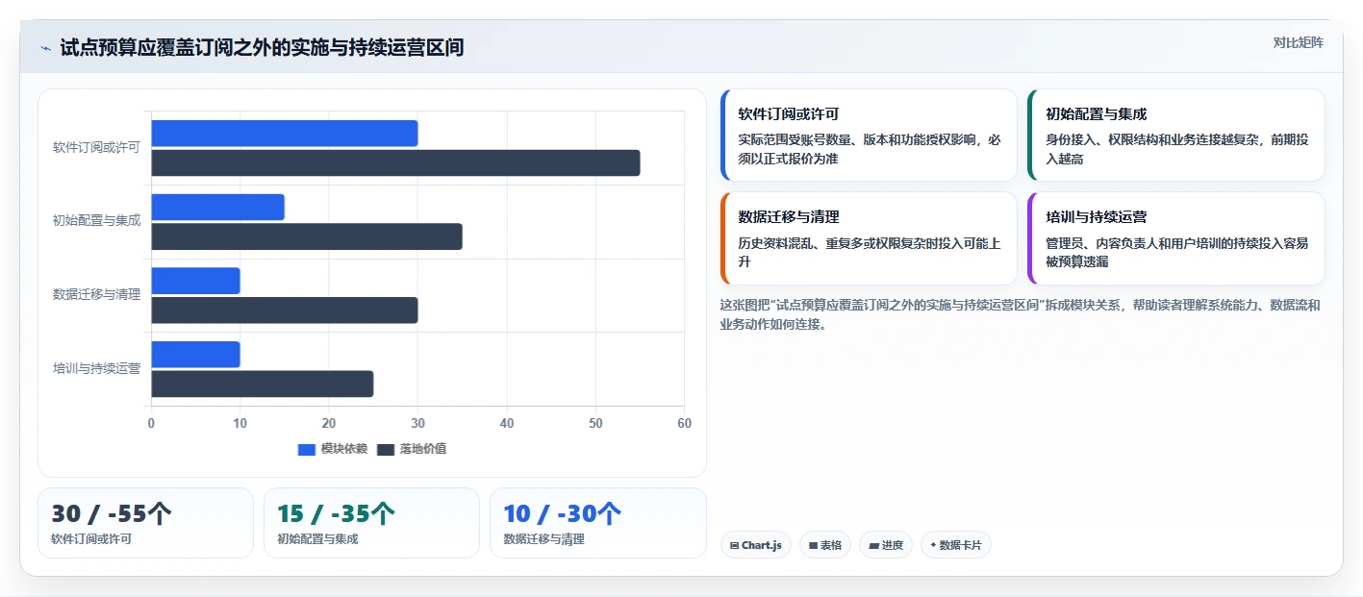Click the dark bar for 初始配置与集成
Viewport: 1363px width, 597px height.
307,236
